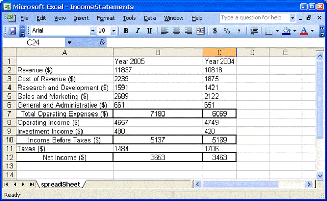Click vertical scrollbar up arrow

(x=320, y=56)
